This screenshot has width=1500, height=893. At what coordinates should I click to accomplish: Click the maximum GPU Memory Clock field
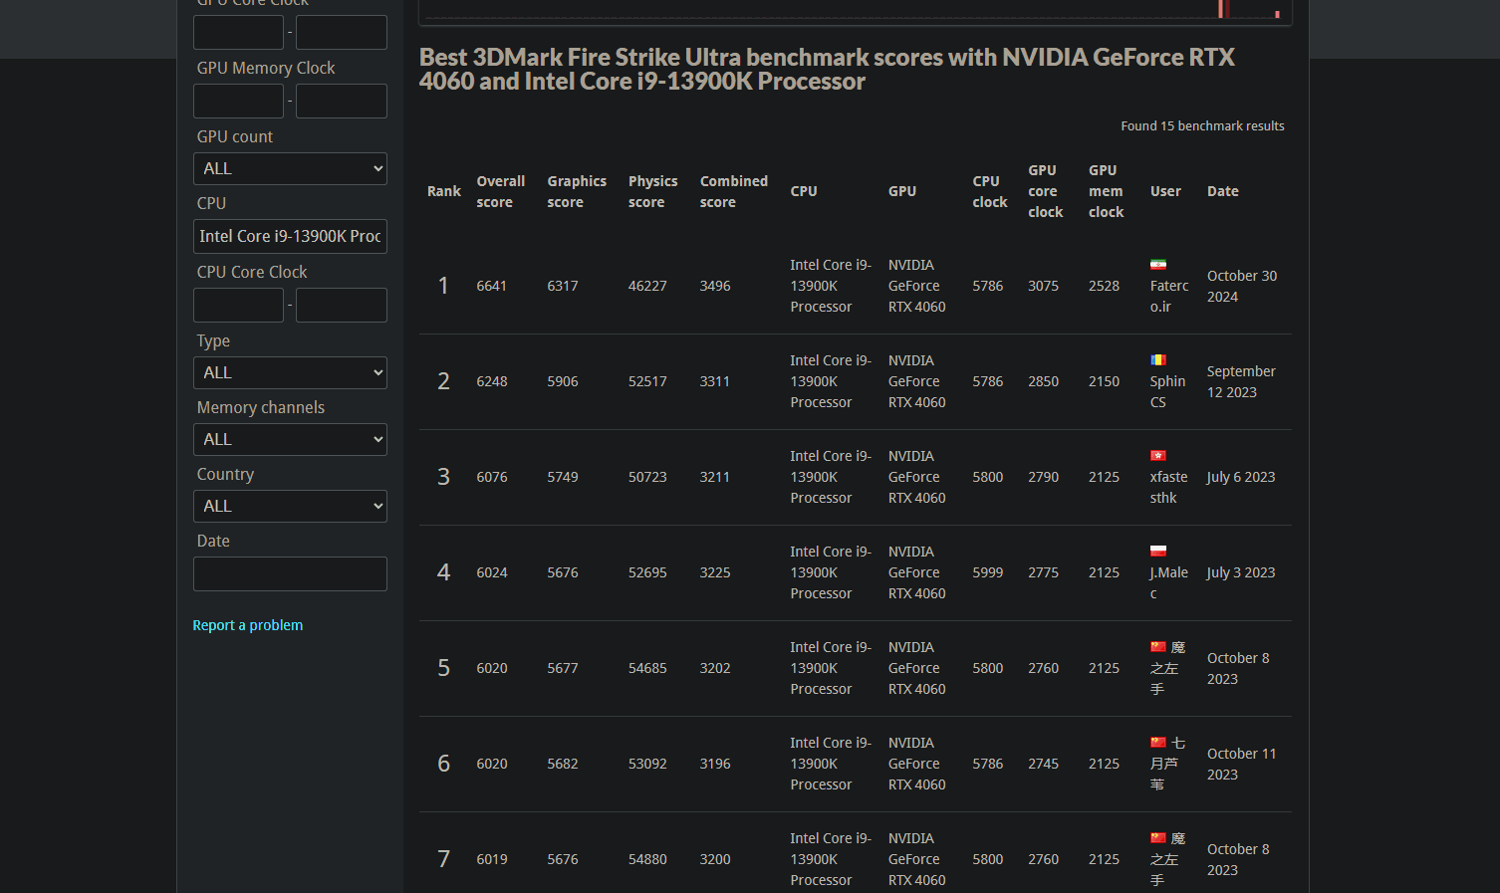pyautogui.click(x=342, y=102)
